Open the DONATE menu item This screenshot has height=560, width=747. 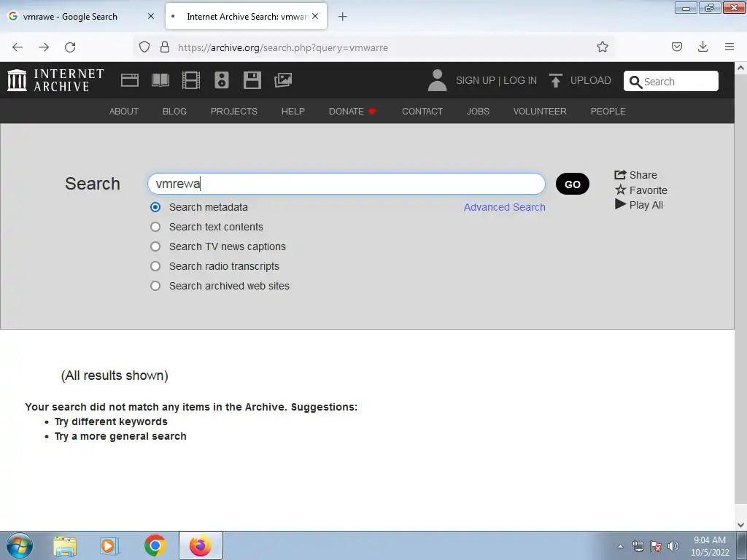352,111
